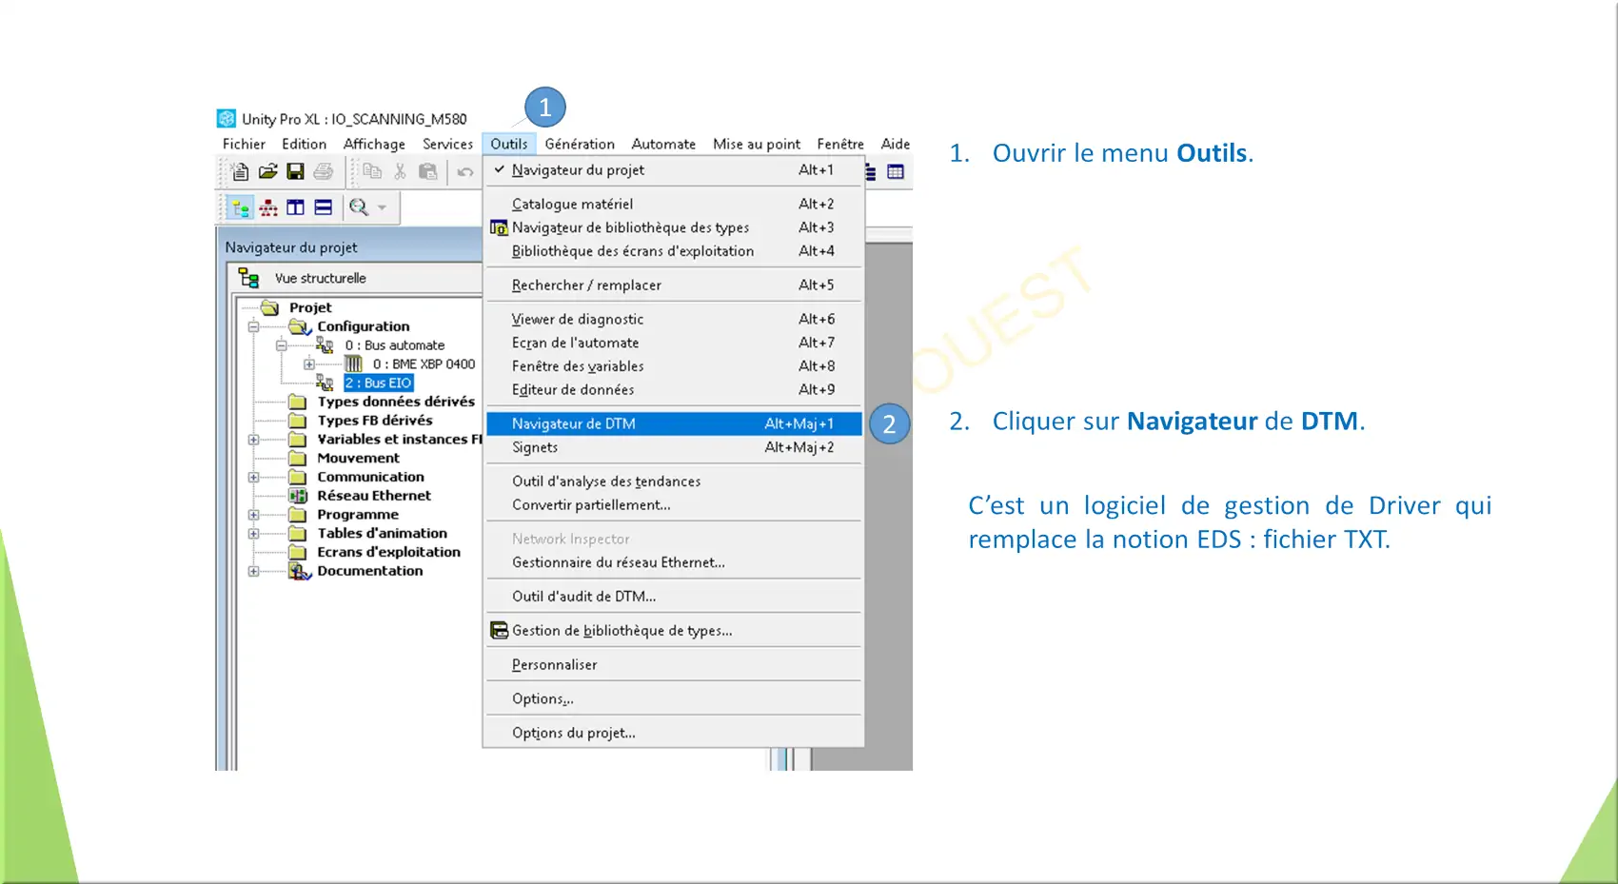The width and height of the screenshot is (1618, 884).
Task: Click the Print toolbar icon
Action: coord(324,171)
